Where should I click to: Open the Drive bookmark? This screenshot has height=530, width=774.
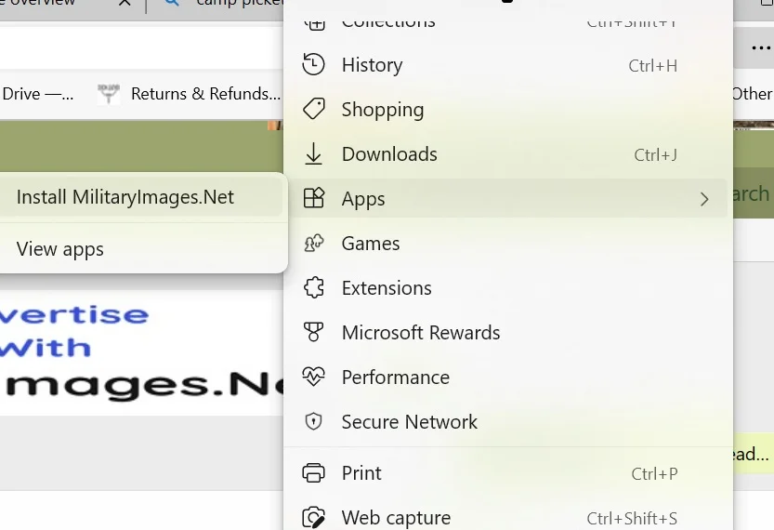point(37,93)
